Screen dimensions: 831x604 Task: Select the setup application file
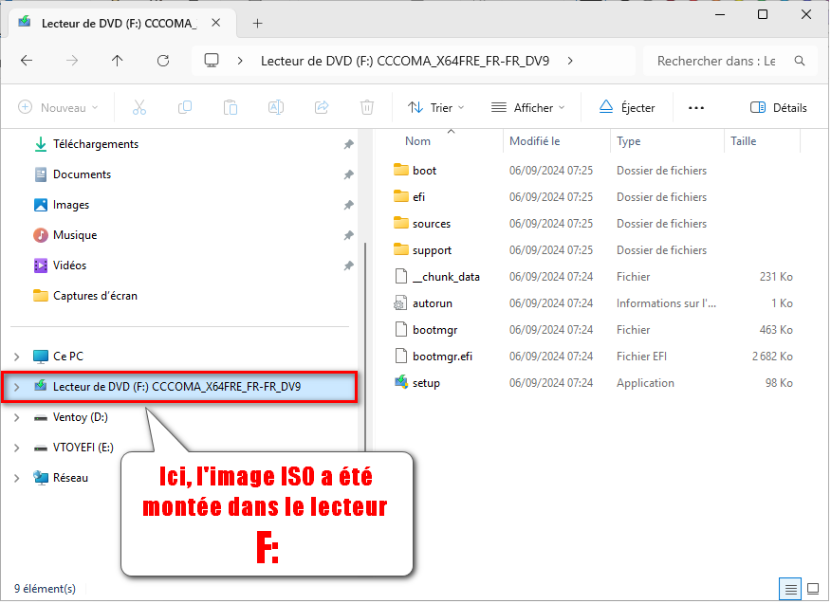pos(426,383)
